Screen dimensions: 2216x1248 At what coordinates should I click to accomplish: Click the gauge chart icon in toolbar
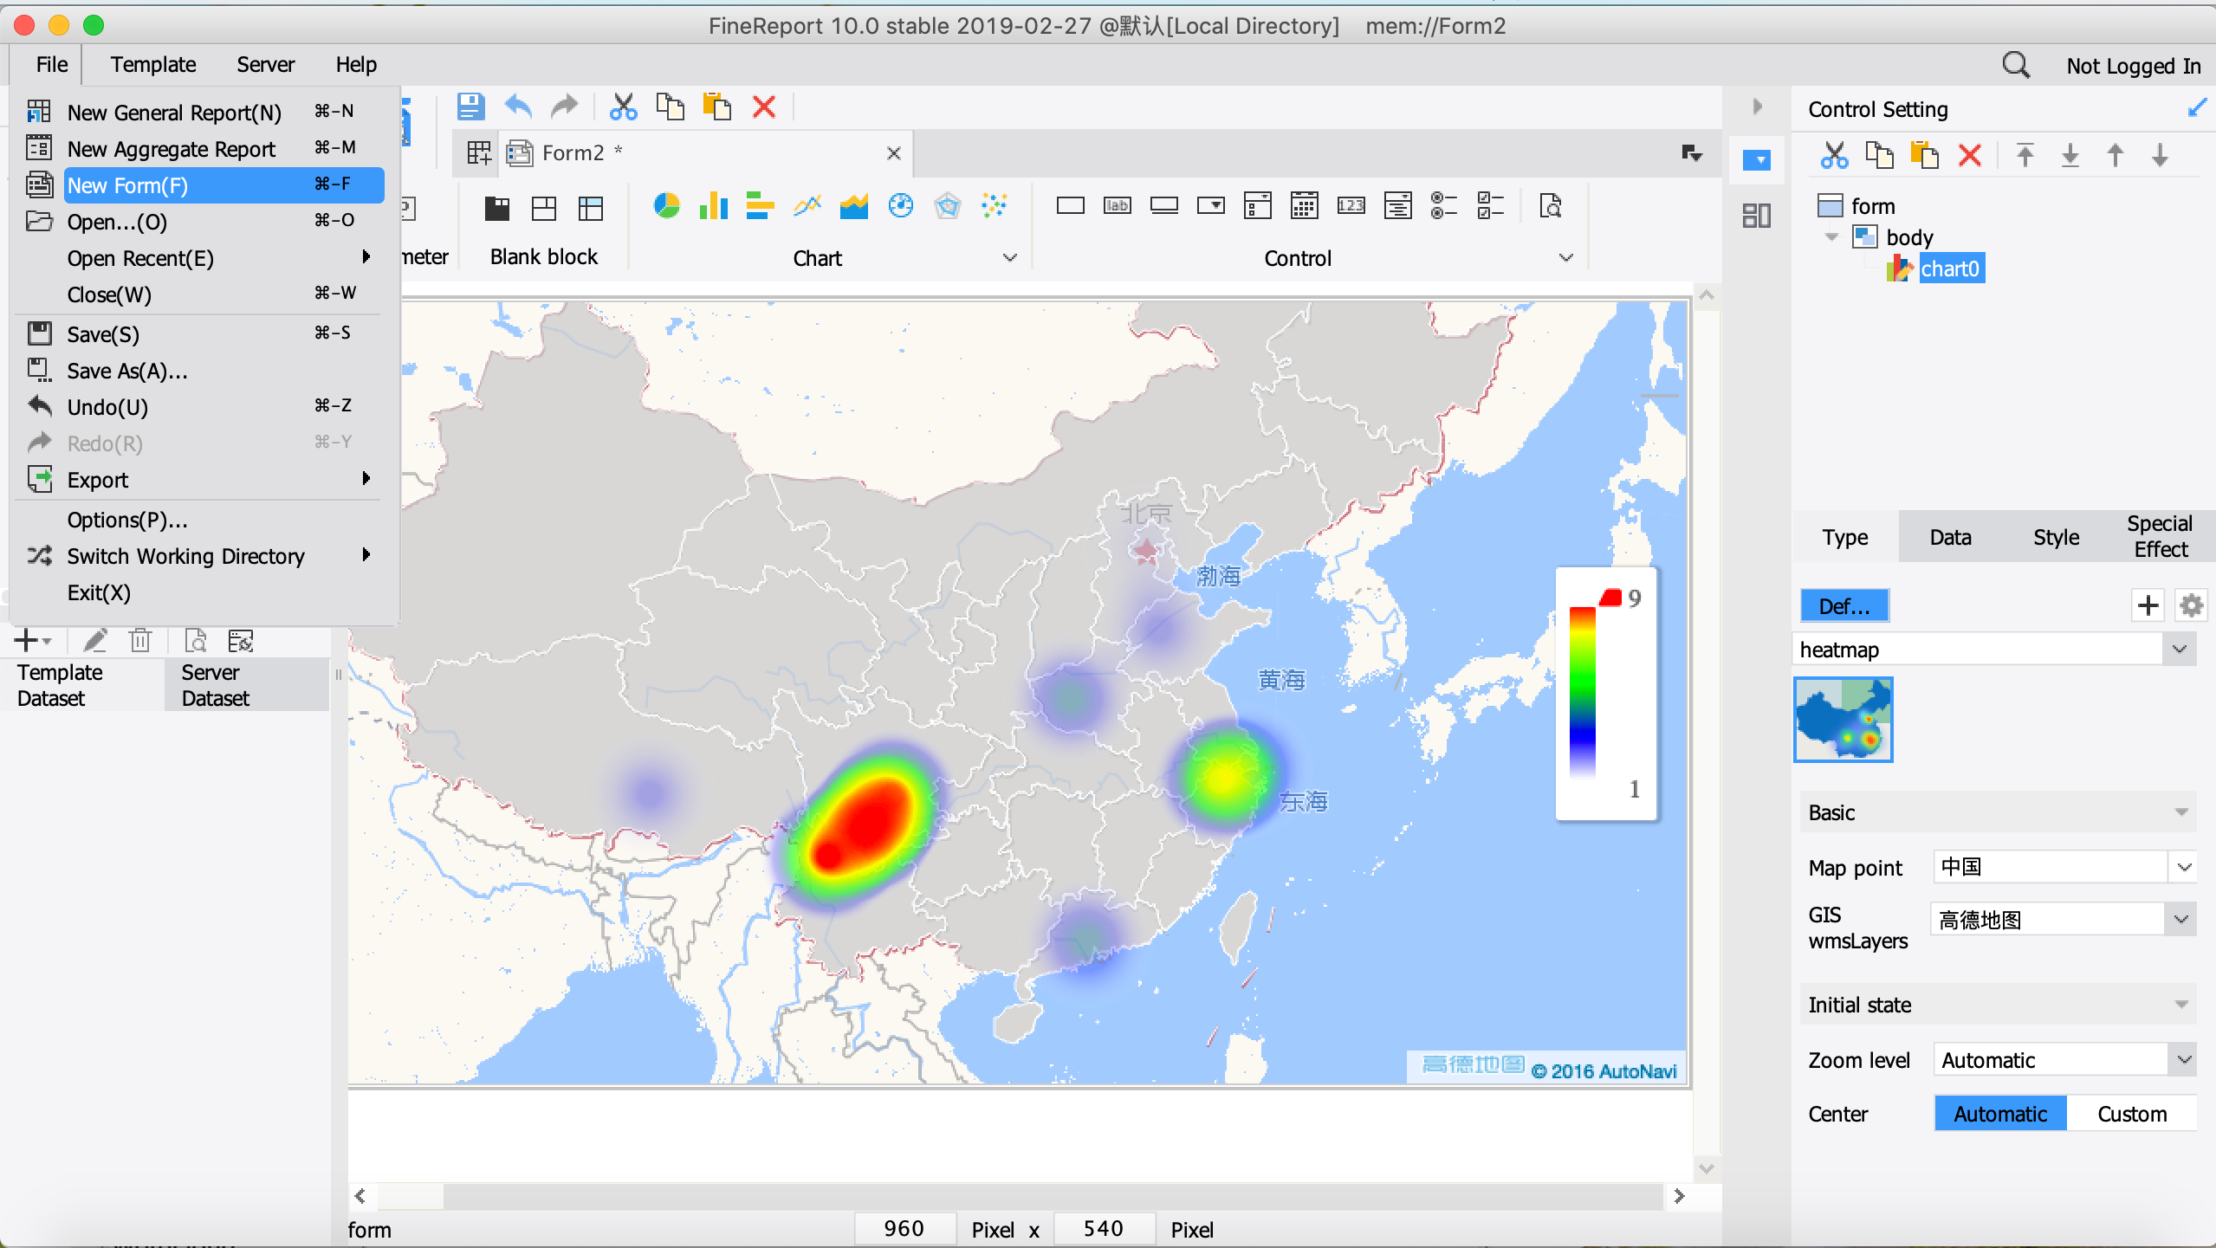901,205
